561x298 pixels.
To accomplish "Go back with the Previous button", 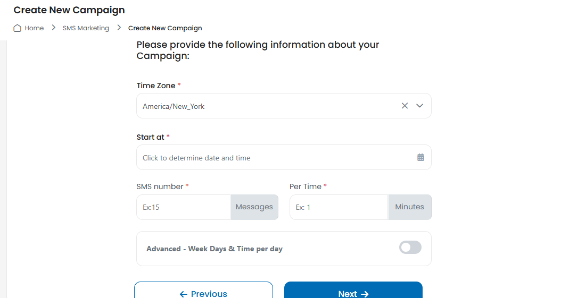I will click(203, 290).
